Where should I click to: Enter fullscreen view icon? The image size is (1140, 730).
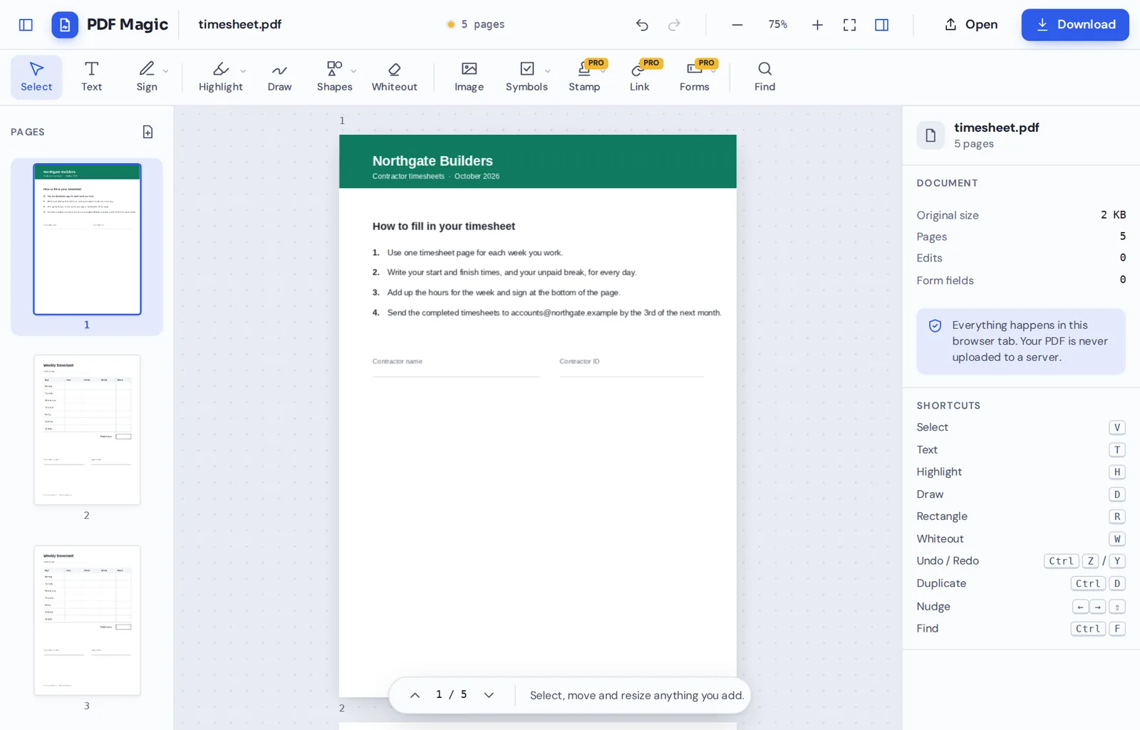[849, 25]
